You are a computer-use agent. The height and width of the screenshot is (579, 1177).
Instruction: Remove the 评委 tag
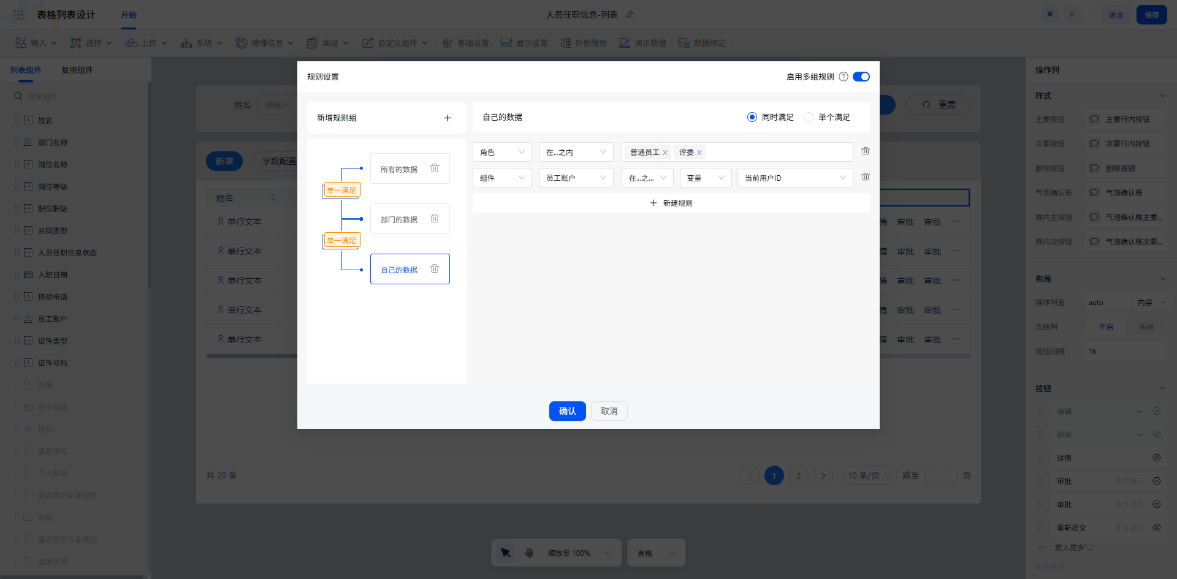699,153
